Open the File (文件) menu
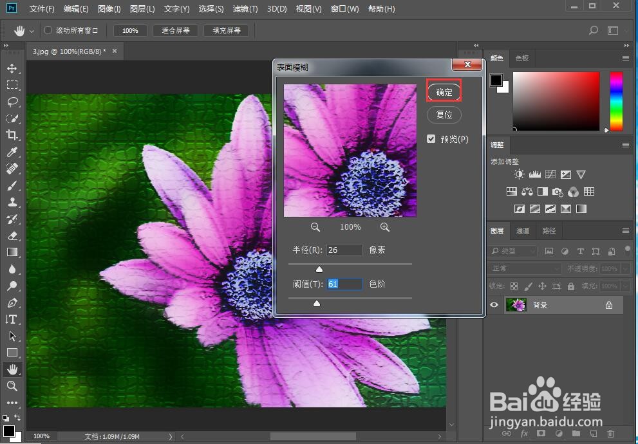Viewport: 638px width, 444px height. (42, 8)
